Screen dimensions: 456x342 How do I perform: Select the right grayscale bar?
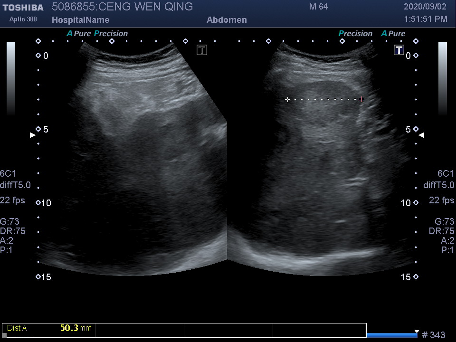[x=442, y=78]
